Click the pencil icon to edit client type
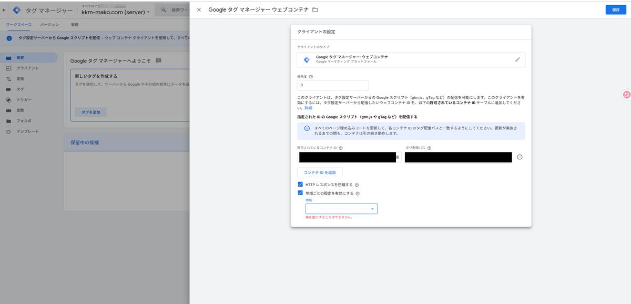This screenshot has width=631, height=304. point(517,59)
